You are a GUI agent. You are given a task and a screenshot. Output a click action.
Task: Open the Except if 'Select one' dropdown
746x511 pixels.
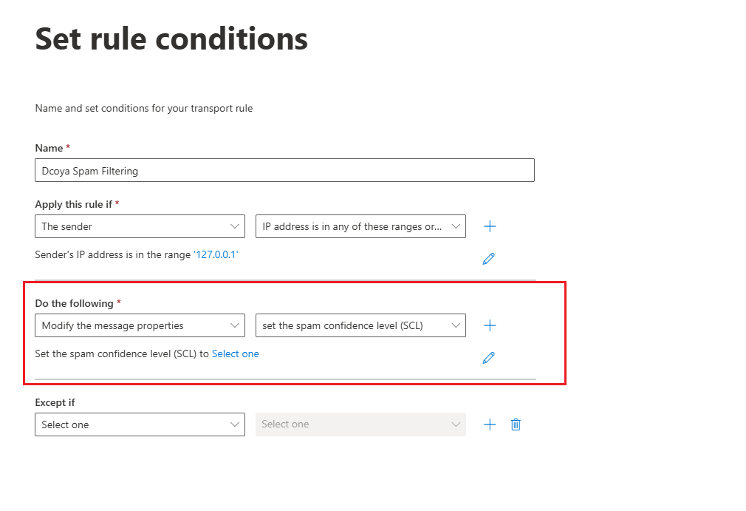140,424
